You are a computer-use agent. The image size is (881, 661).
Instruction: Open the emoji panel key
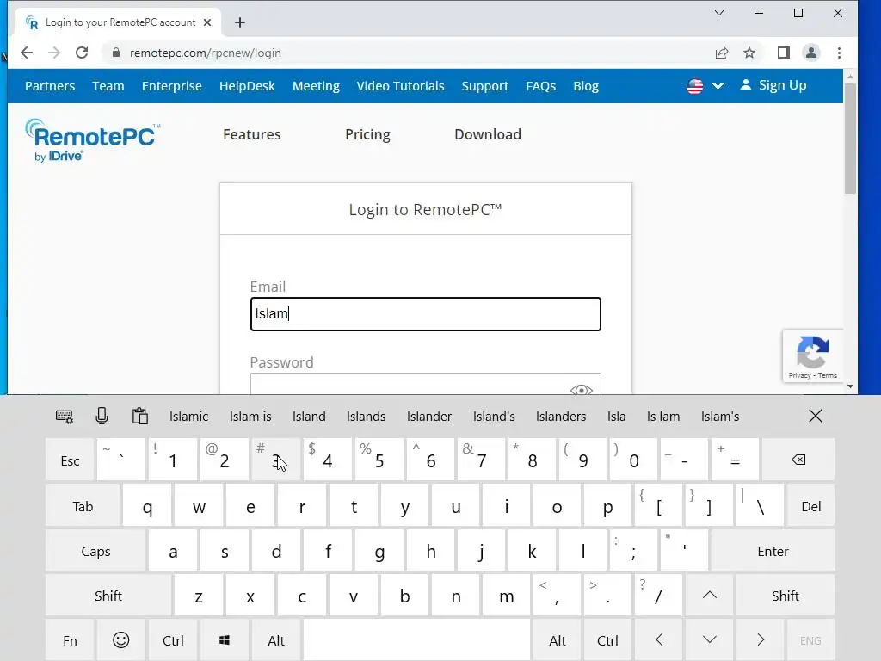coord(120,640)
